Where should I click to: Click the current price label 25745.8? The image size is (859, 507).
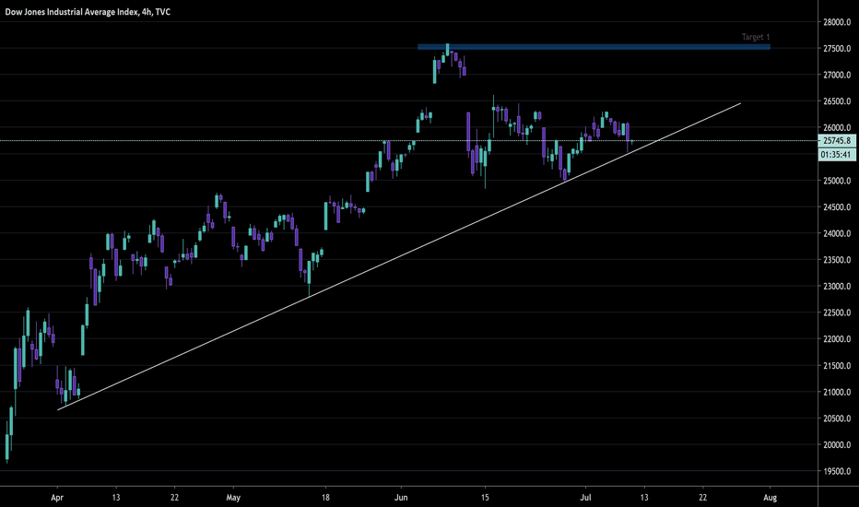point(837,141)
